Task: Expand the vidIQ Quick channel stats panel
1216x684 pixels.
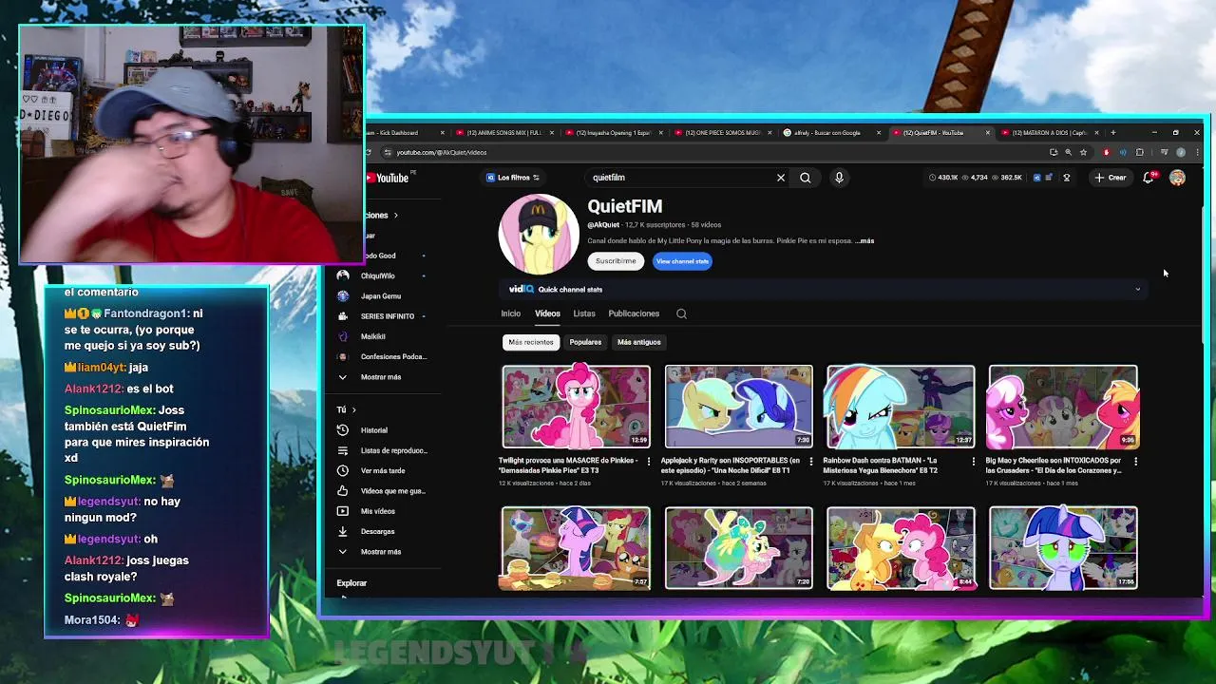Action: click(1137, 290)
